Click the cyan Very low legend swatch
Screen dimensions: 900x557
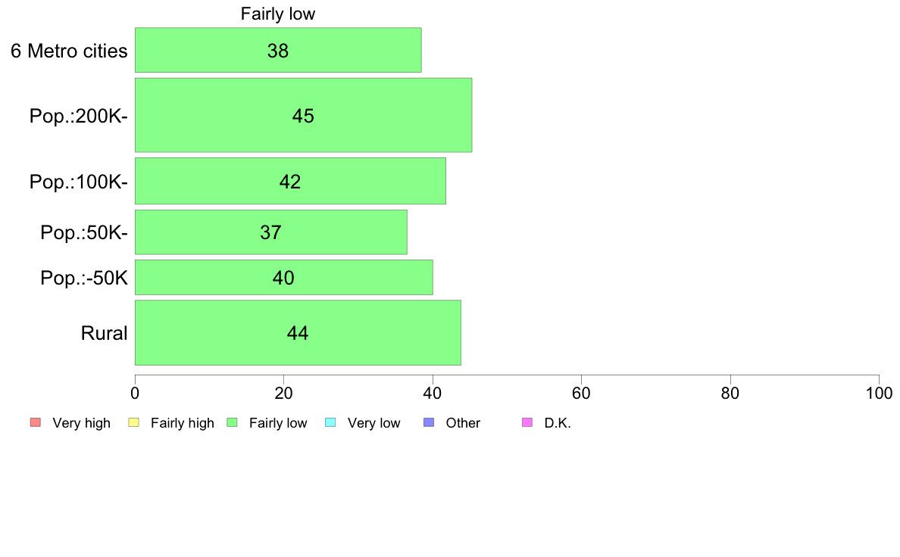pos(330,423)
